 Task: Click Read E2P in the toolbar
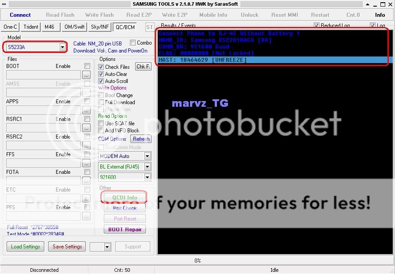coord(139,15)
